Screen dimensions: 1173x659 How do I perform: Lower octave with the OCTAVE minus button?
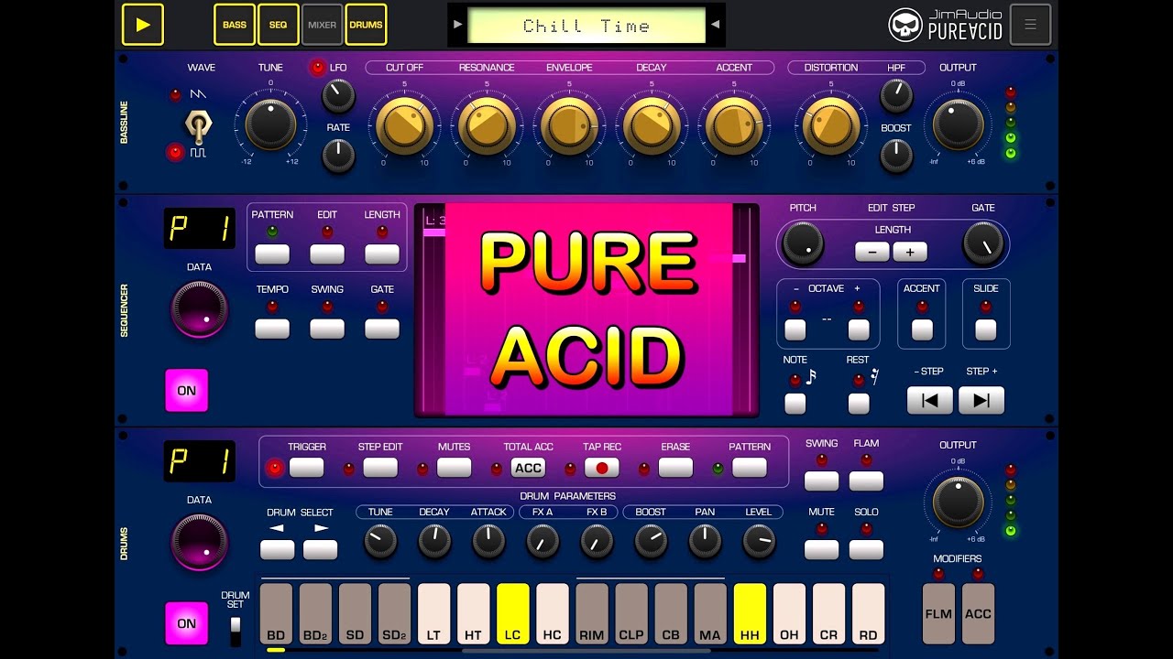click(795, 329)
